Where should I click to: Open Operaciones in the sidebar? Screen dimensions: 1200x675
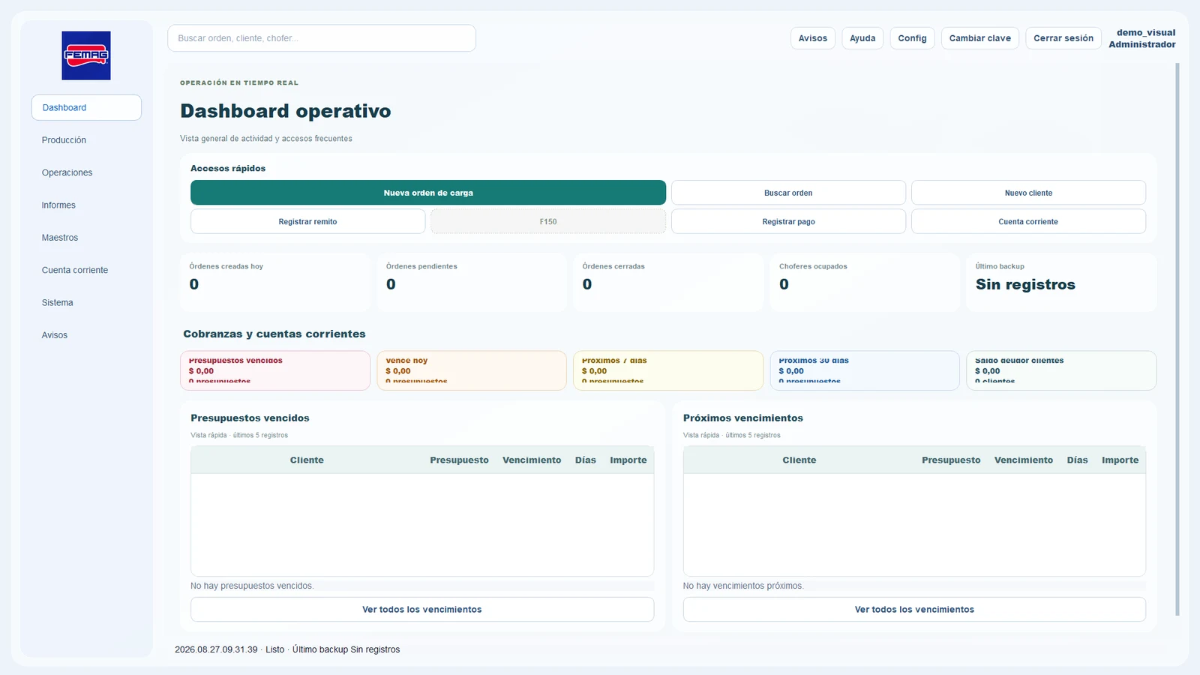[x=86, y=172]
